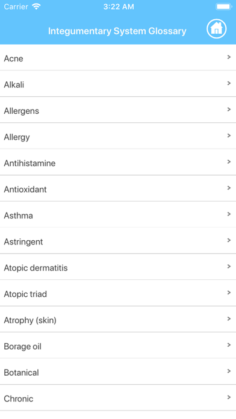Tap Integumentary System Glossary title
Image resolution: width=236 pixels, height=419 pixels.
(117, 31)
